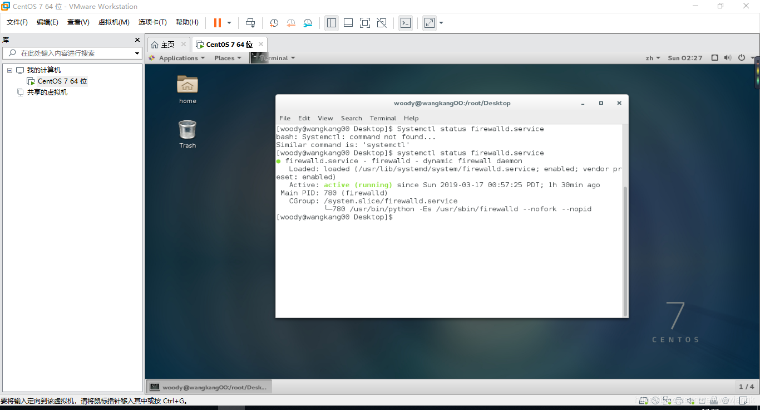Click the orange pause VM button
The height and width of the screenshot is (410, 760).
tap(218, 23)
